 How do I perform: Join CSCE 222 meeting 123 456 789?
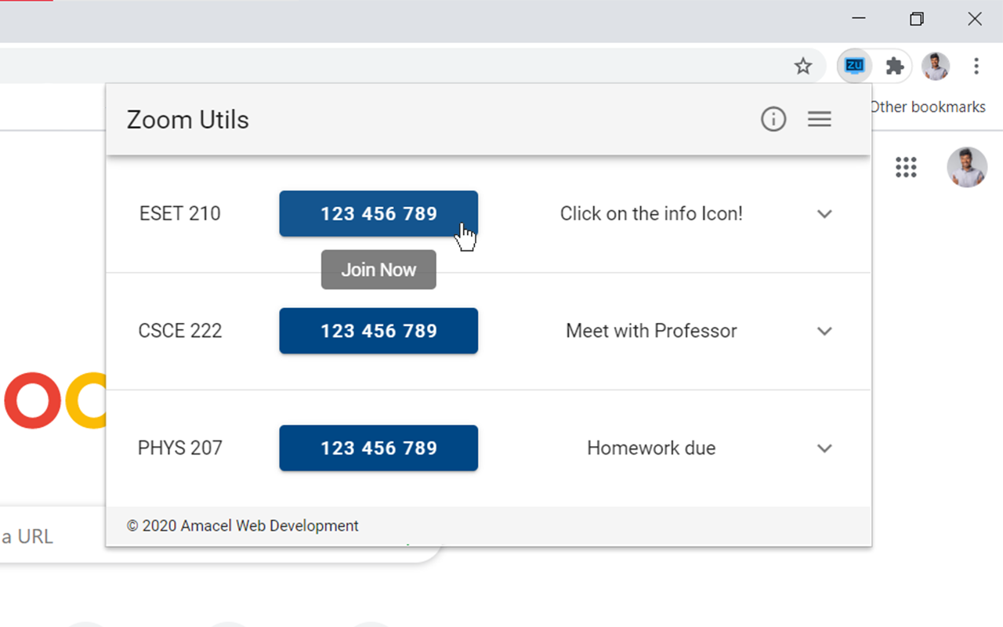tap(378, 331)
